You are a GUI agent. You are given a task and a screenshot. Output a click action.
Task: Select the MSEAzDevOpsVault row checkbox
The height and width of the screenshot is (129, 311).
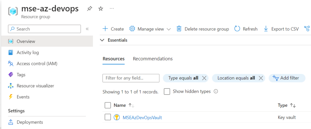[x=108, y=117]
